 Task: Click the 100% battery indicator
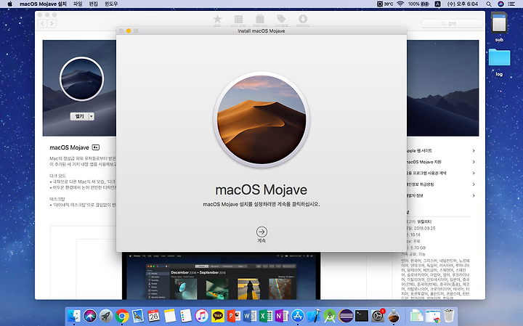(418, 4)
